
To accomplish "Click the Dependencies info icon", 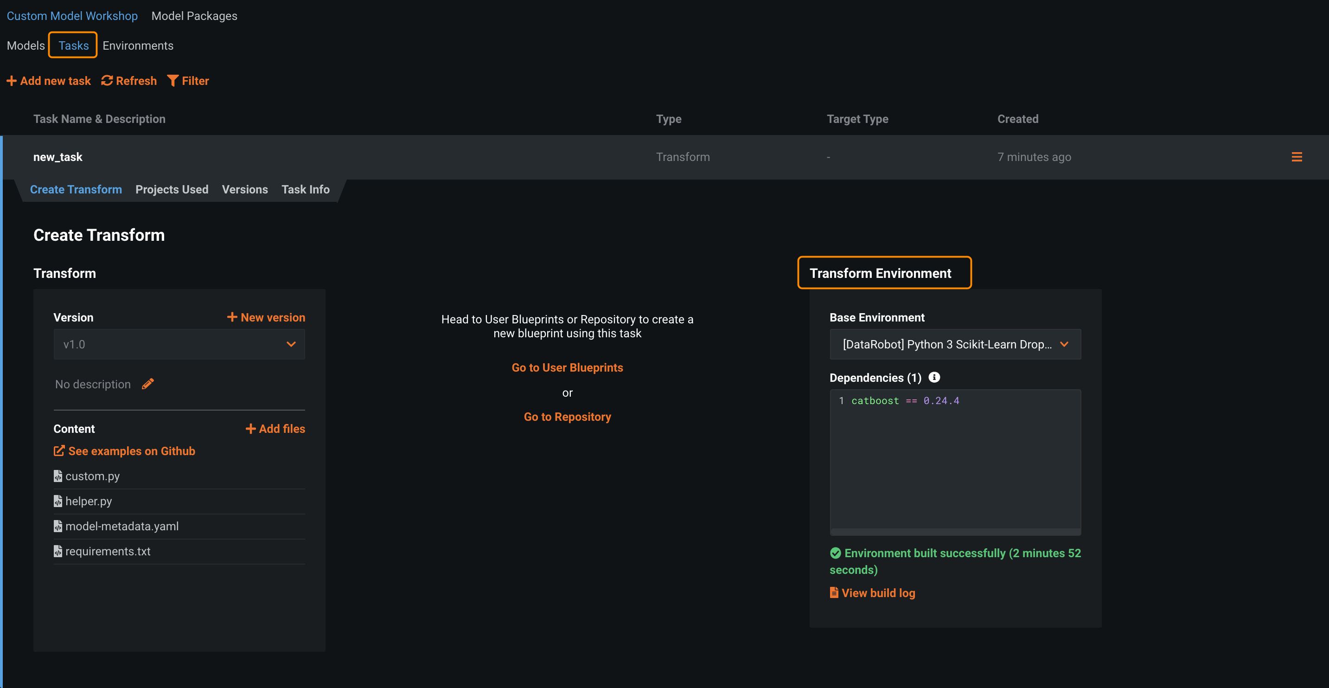I will coord(934,377).
